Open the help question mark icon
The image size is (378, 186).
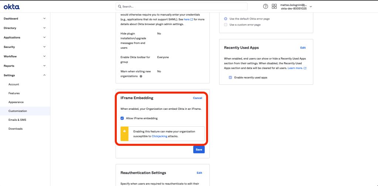click(265, 7)
